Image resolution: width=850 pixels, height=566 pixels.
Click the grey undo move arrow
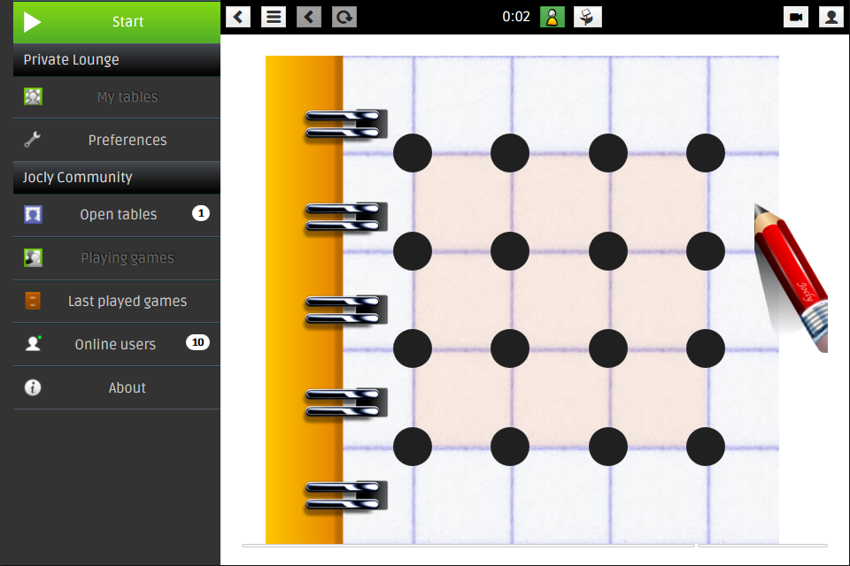(309, 17)
